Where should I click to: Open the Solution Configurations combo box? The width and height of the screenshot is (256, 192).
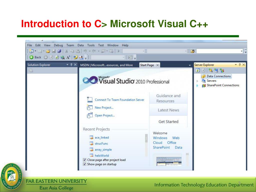[133, 51]
